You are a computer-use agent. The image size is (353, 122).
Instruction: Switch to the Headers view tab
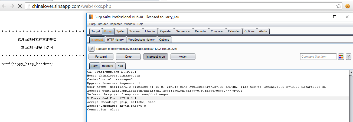[x=107, y=66]
